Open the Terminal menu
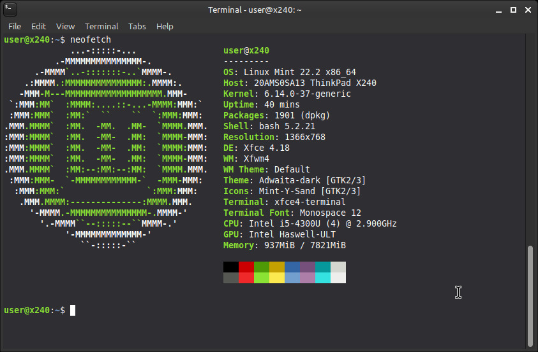538x352 pixels. (101, 26)
